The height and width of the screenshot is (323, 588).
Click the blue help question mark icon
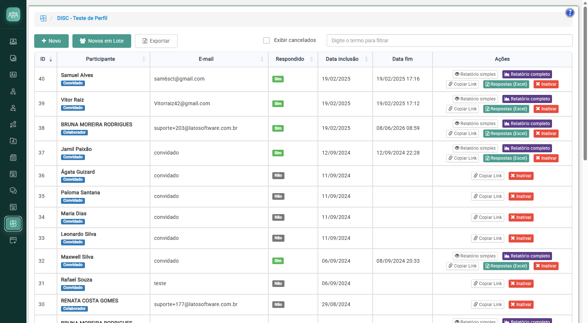point(570,13)
